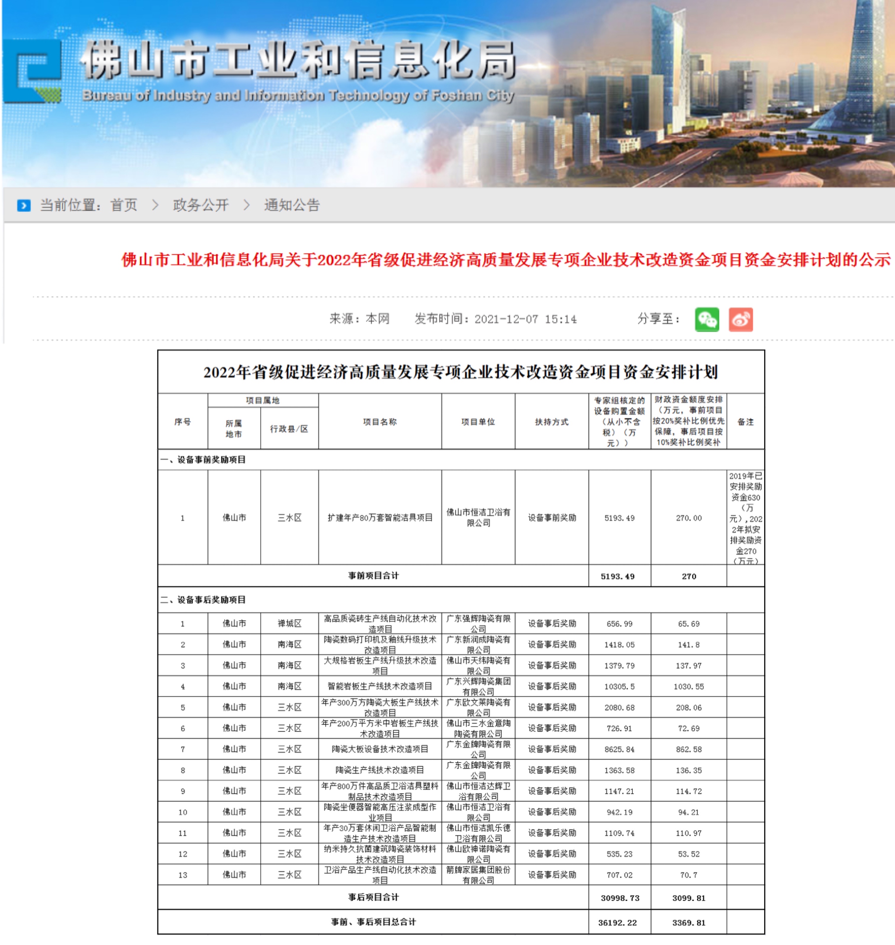Click project 扩建年产80万套智能洁具项目

coord(380,517)
